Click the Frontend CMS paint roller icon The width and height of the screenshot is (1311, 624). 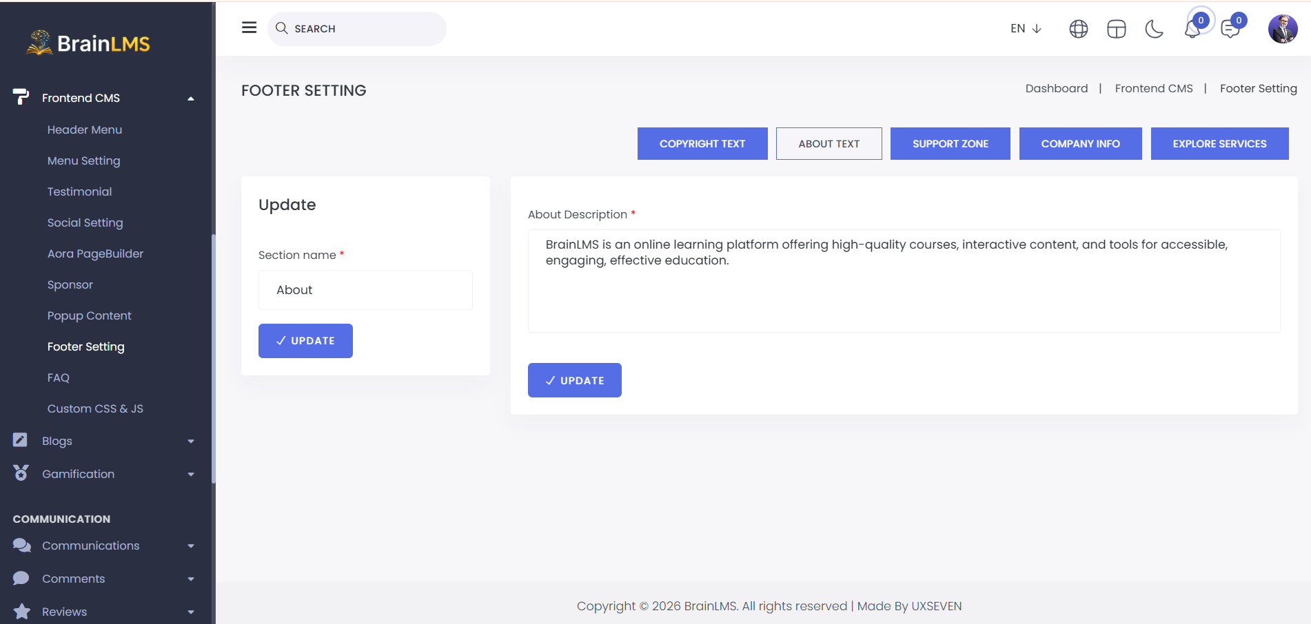pyautogui.click(x=21, y=97)
